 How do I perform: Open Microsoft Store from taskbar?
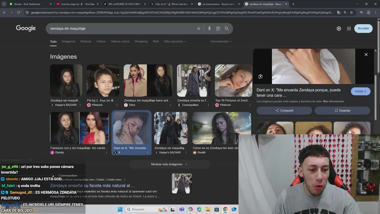tap(216, 209)
